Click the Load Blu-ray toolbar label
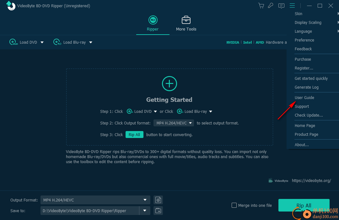The width and height of the screenshot is (339, 220). pos(74,42)
